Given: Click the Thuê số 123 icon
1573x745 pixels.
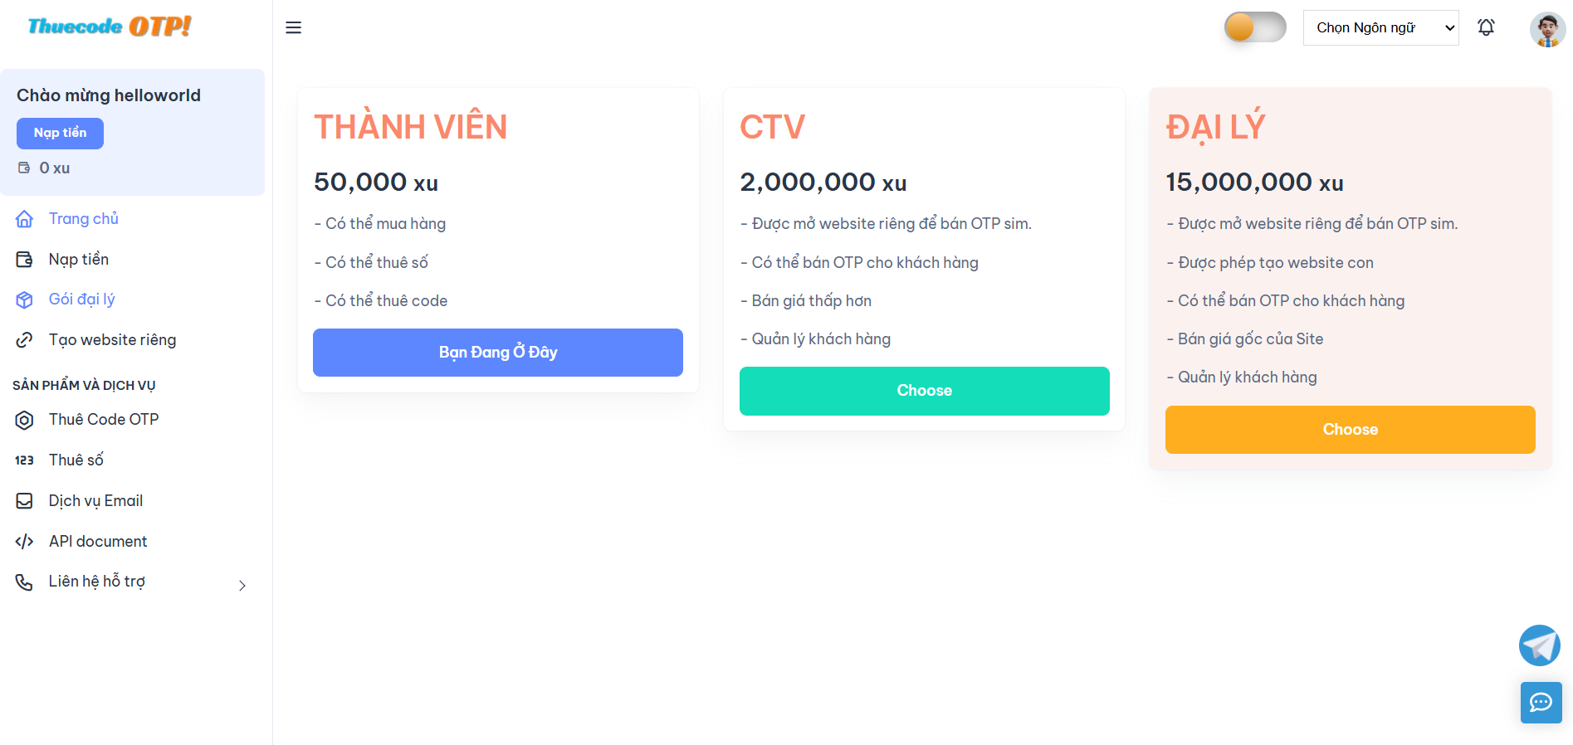Looking at the screenshot, I should click(24, 460).
